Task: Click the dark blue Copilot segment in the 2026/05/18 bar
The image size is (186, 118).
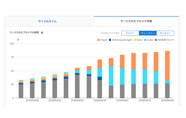Action: point(100,78)
